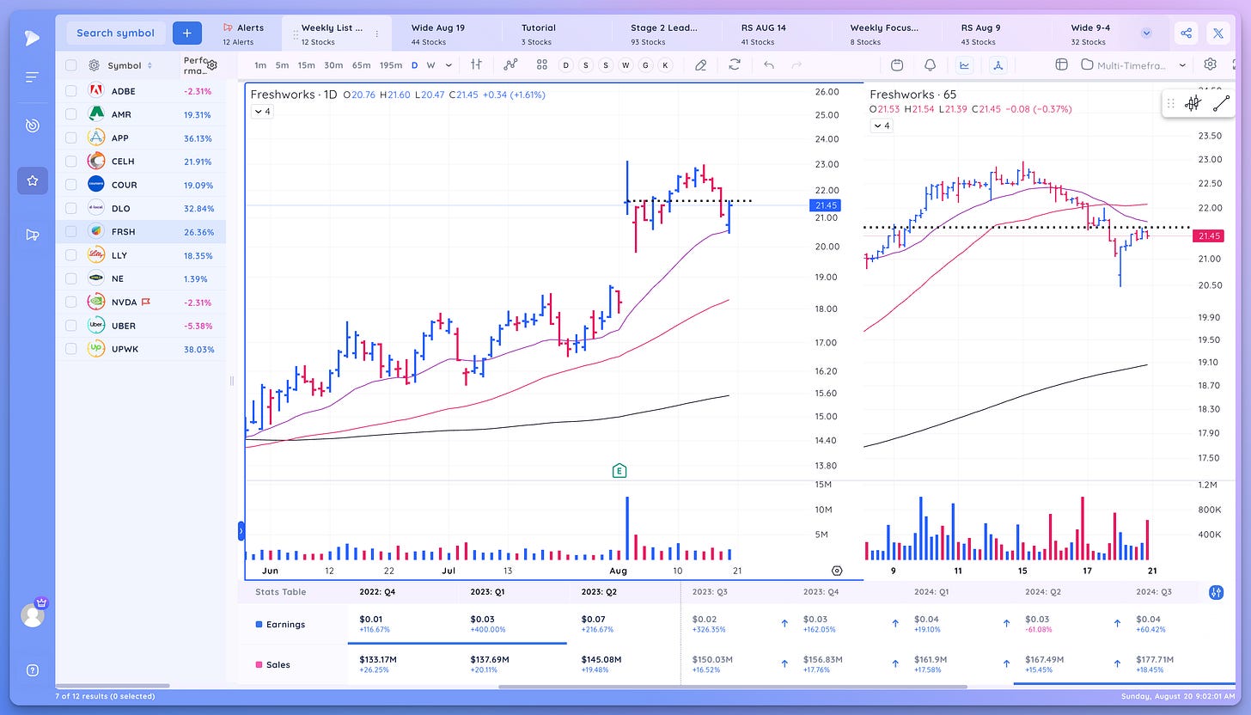The height and width of the screenshot is (715, 1251).
Task: Sort the watchlist by Symbol column
Action: pos(130,65)
